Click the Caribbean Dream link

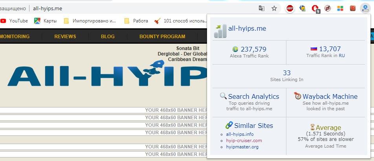pos(187,59)
